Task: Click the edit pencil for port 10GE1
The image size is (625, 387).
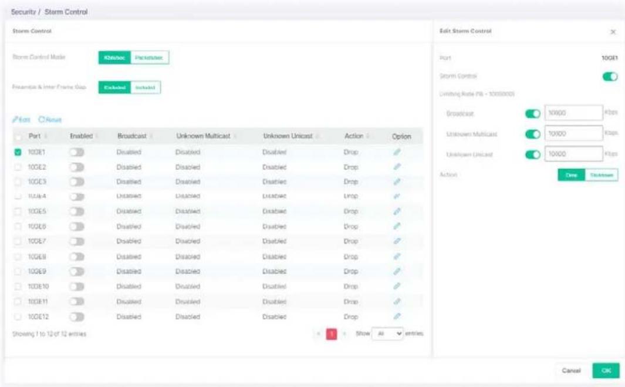Action: coord(397,152)
